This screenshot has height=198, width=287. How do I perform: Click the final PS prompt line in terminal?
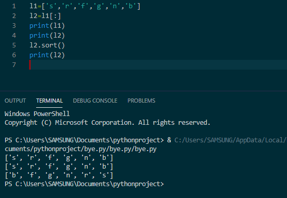(x=84, y=184)
